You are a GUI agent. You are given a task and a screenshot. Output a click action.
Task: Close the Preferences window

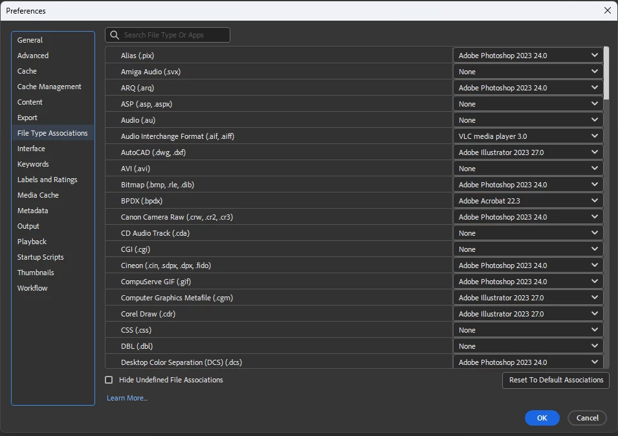coord(608,10)
